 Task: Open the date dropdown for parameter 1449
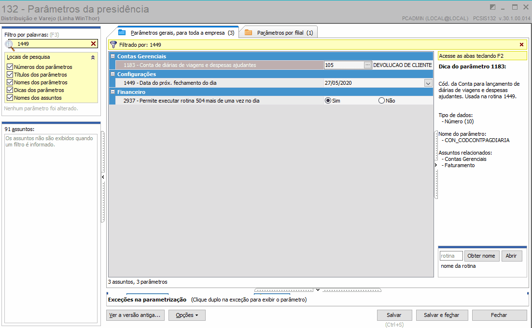428,83
